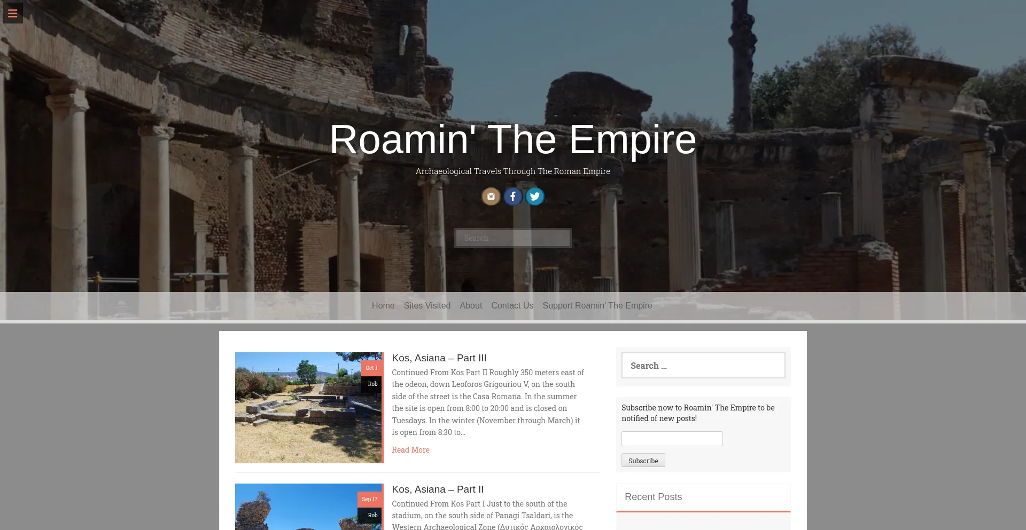Open the Sites Visited menu item

[427, 306]
